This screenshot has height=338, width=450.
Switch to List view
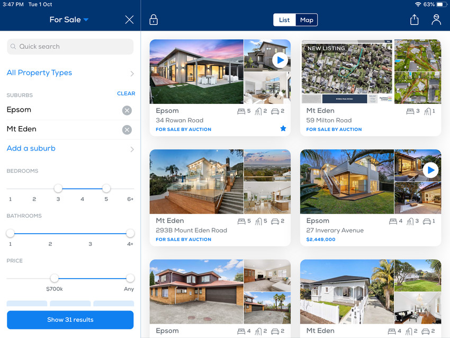[284, 20]
